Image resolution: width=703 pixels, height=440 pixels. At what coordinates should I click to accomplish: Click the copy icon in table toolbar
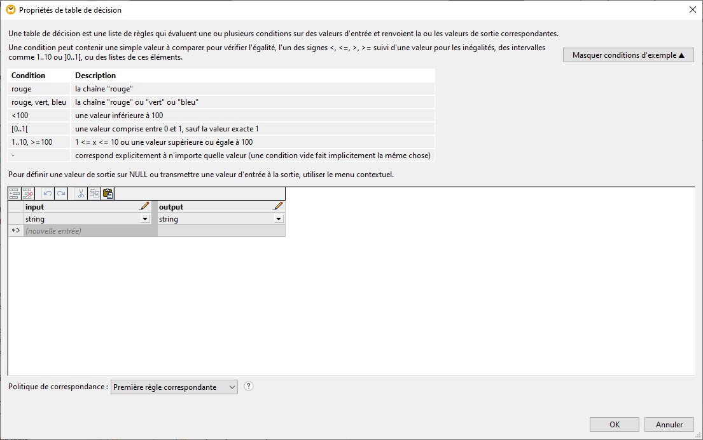(94, 194)
